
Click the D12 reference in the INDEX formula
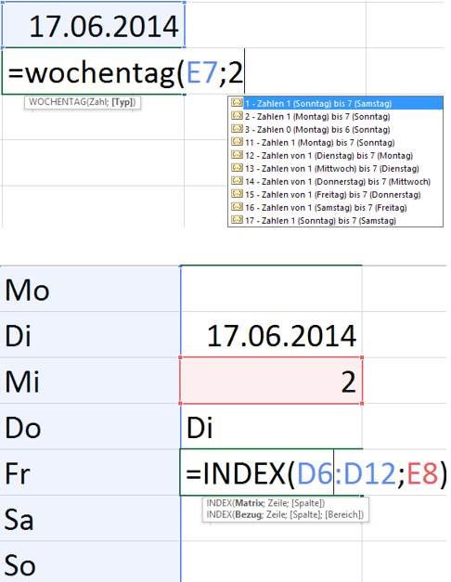click(x=369, y=473)
